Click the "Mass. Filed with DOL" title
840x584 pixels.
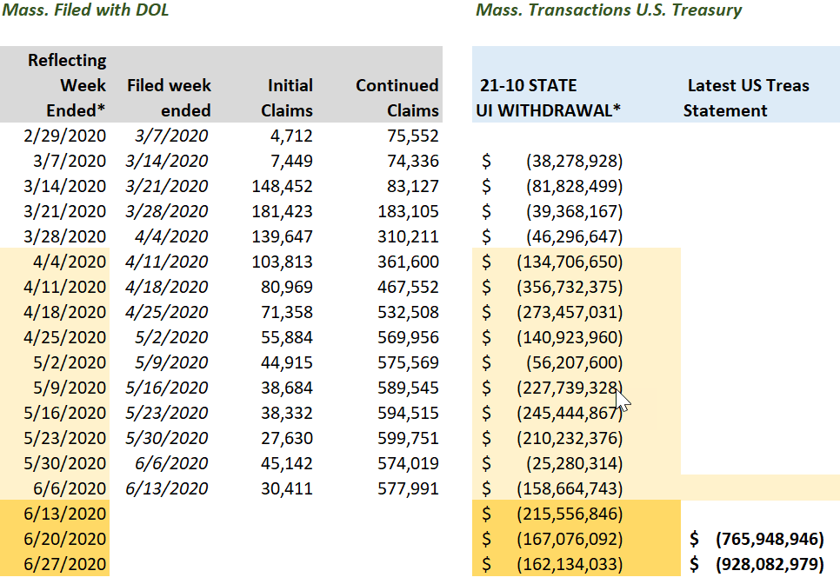pos(85,10)
